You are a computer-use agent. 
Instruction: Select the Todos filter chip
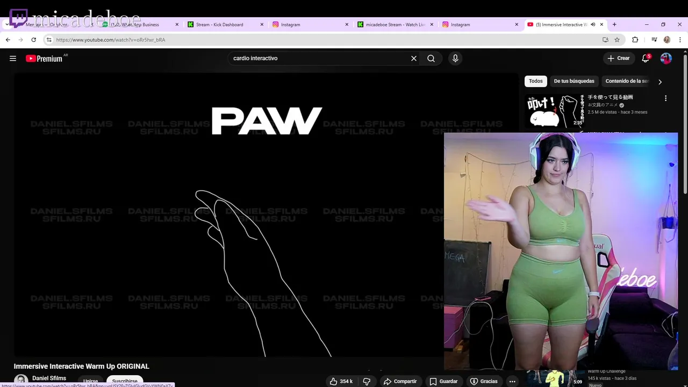pyautogui.click(x=536, y=81)
